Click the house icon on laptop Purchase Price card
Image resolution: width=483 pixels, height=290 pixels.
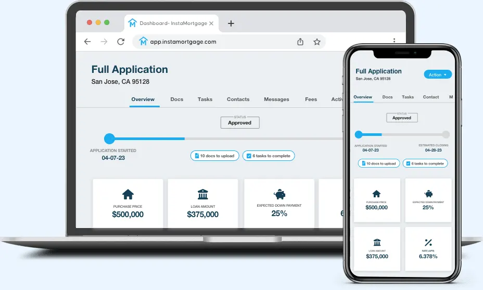point(128,195)
